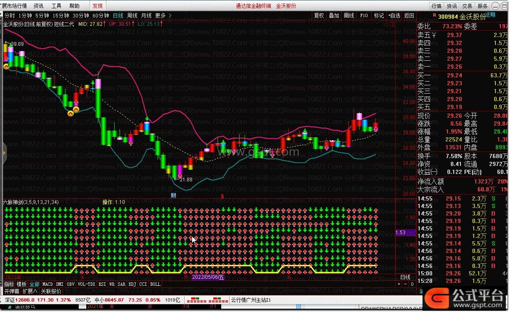This screenshot has height=312, width=510.
Task: Toggle the 开弹幕 bullet comments
Action: (x=12, y=291)
